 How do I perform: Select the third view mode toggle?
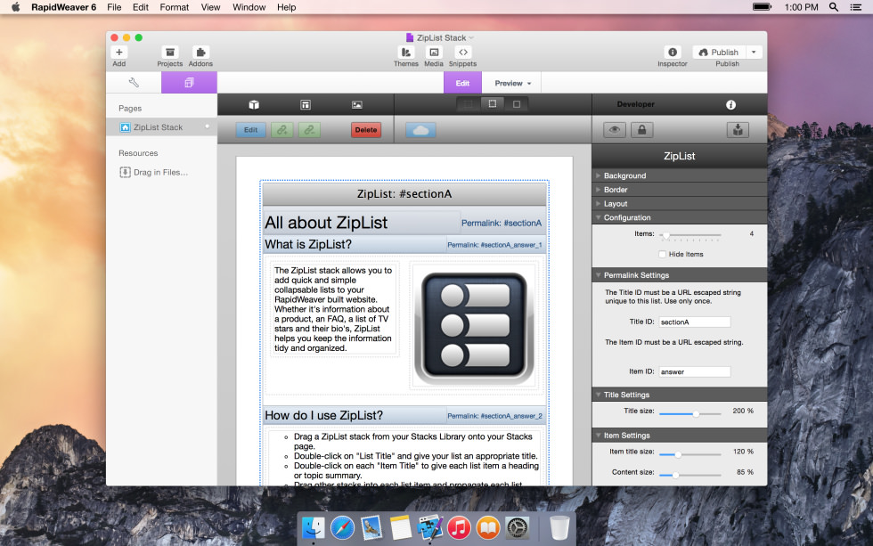(517, 104)
